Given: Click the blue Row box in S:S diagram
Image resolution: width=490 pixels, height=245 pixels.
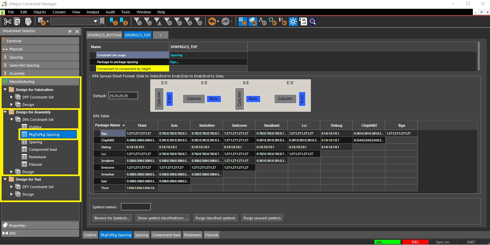Looking at the screenshot, I should (169, 99).
